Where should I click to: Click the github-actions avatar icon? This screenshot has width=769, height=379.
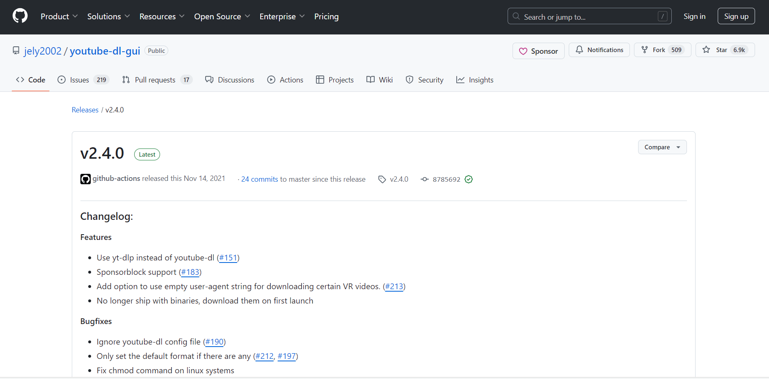85,179
